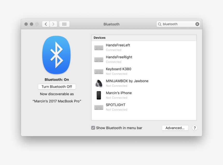Select the HandsFreeLeft keyboard icon
The image size is (223, 165).
pyautogui.click(x=99, y=47)
